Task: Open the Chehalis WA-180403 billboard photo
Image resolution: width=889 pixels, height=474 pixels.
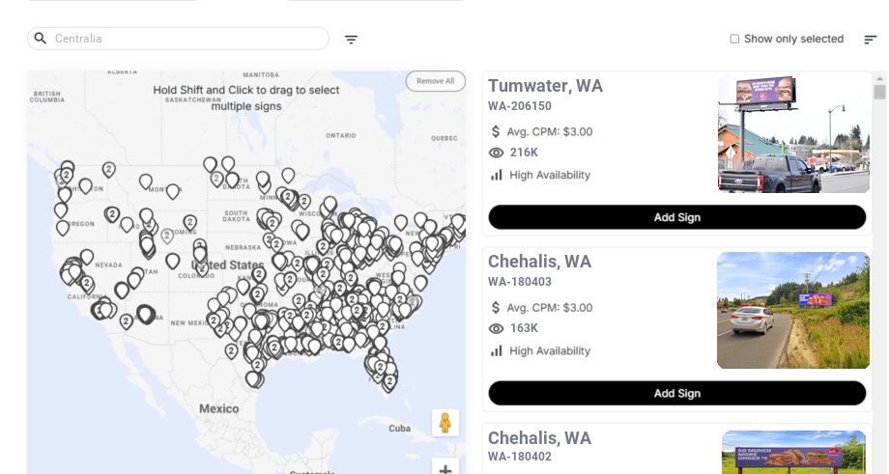Action: click(793, 311)
